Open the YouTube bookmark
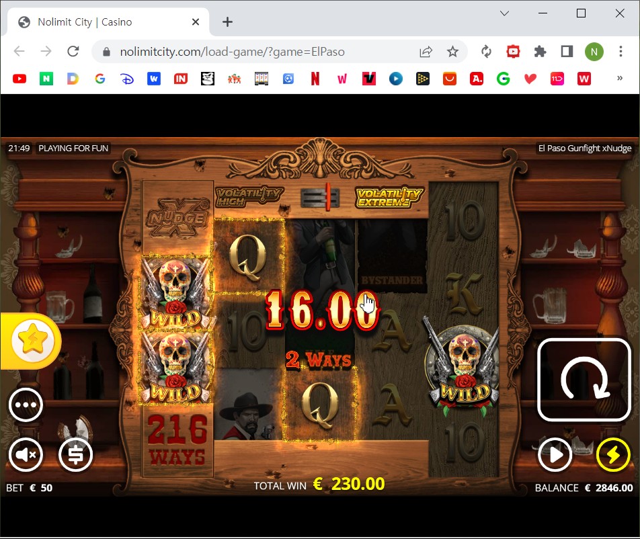Screen dimensions: 640x539 19,79
